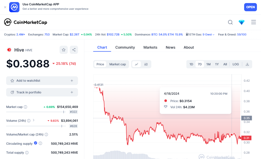Show Market cap info tooltip icon
Screen dimensions: 261x159
[x=26, y=107]
